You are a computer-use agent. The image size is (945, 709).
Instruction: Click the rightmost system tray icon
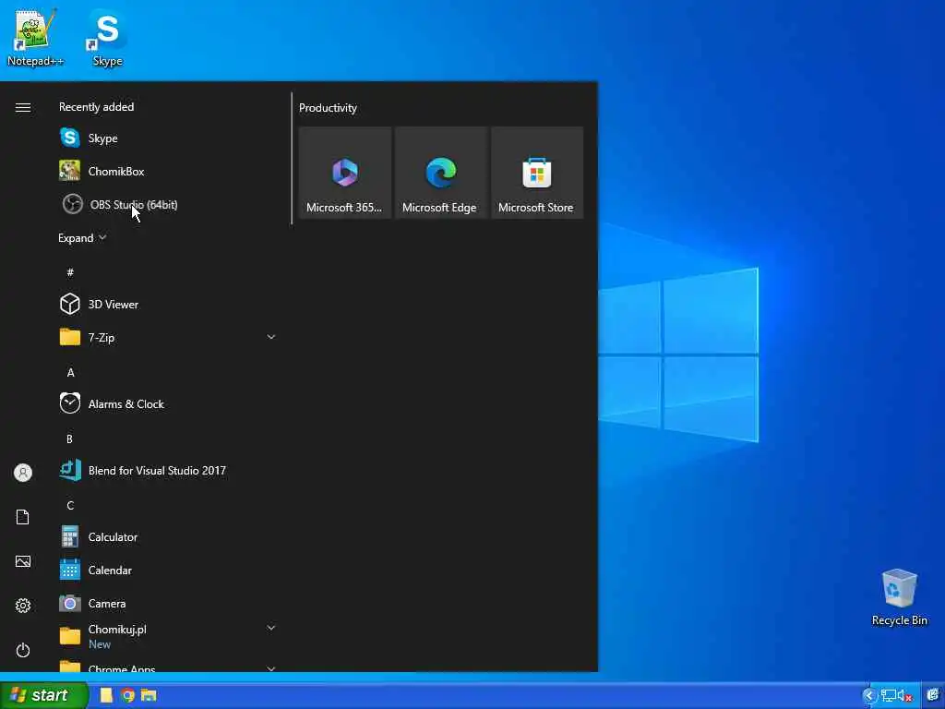pos(933,695)
